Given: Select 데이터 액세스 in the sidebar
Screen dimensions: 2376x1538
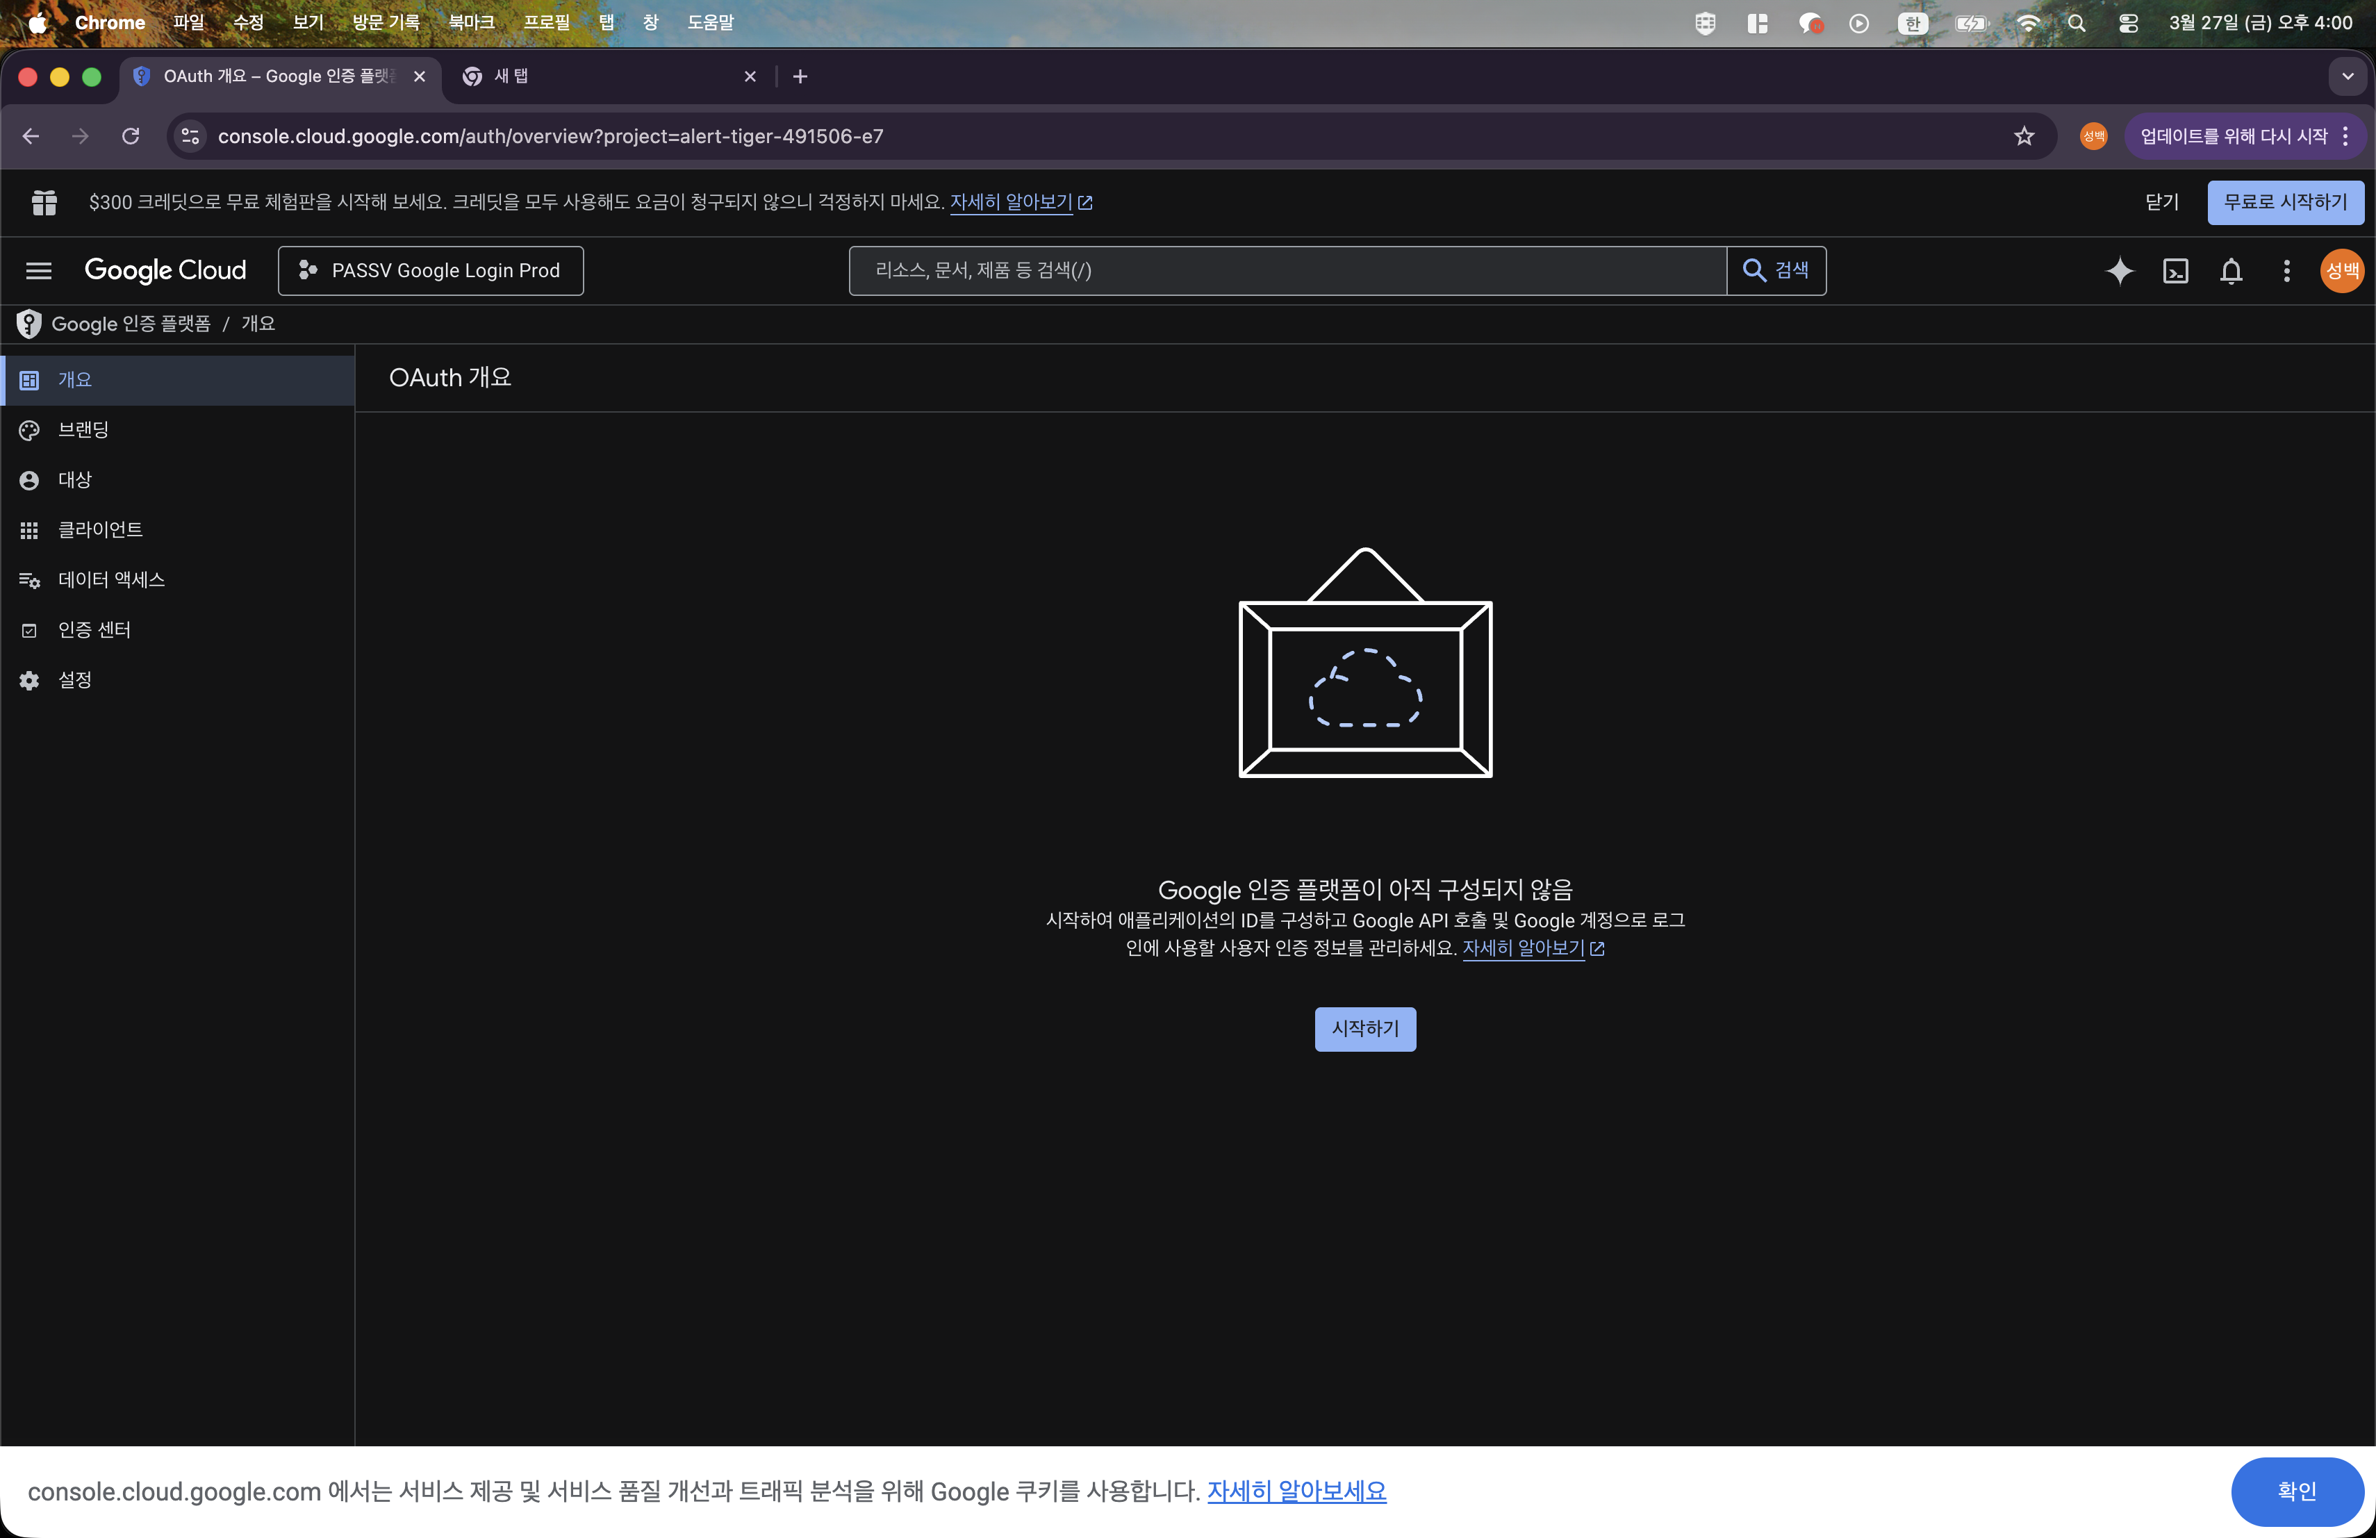Looking at the screenshot, I should tap(110, 580).
